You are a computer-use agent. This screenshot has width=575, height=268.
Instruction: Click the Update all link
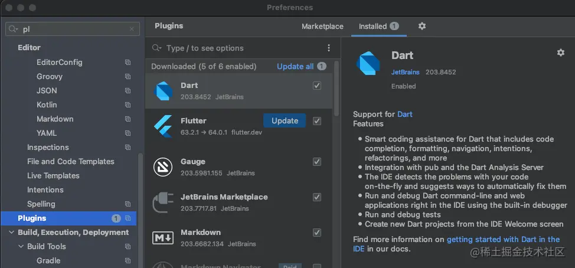[295, 67]
